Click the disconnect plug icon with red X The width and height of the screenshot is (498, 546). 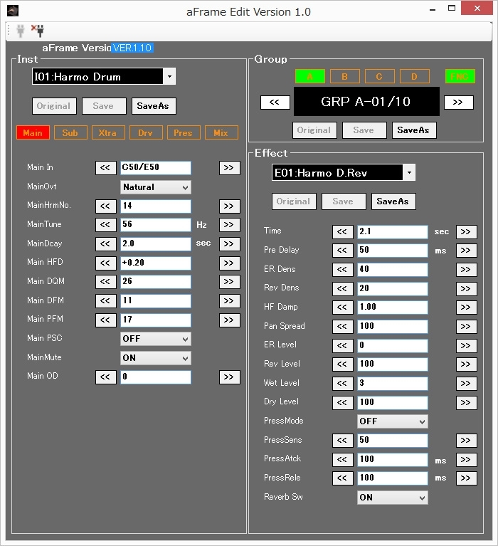(x=38, y=31)
